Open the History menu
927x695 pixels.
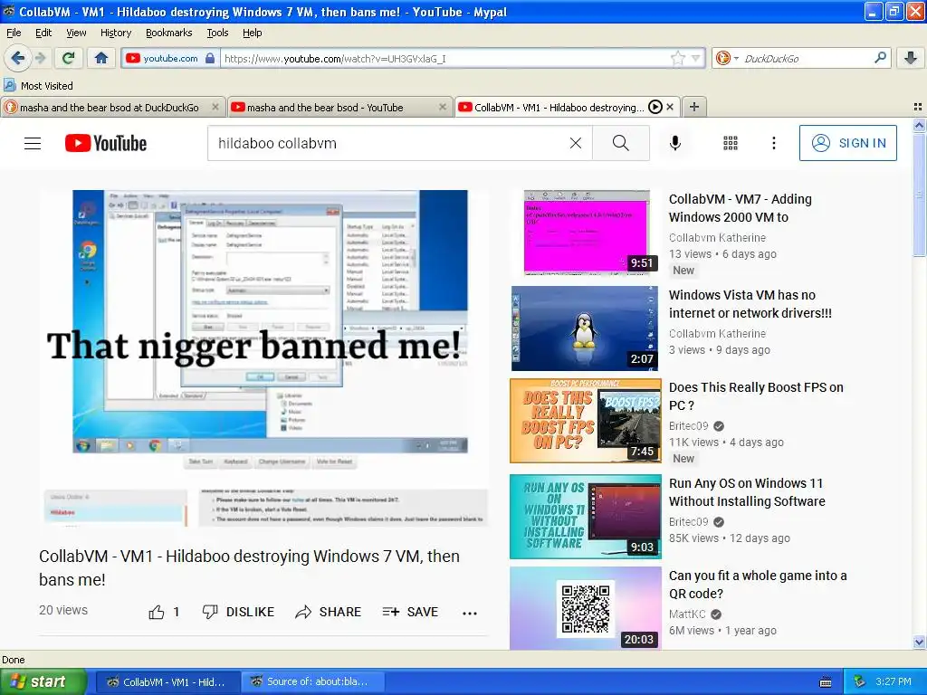pos(116,33)
